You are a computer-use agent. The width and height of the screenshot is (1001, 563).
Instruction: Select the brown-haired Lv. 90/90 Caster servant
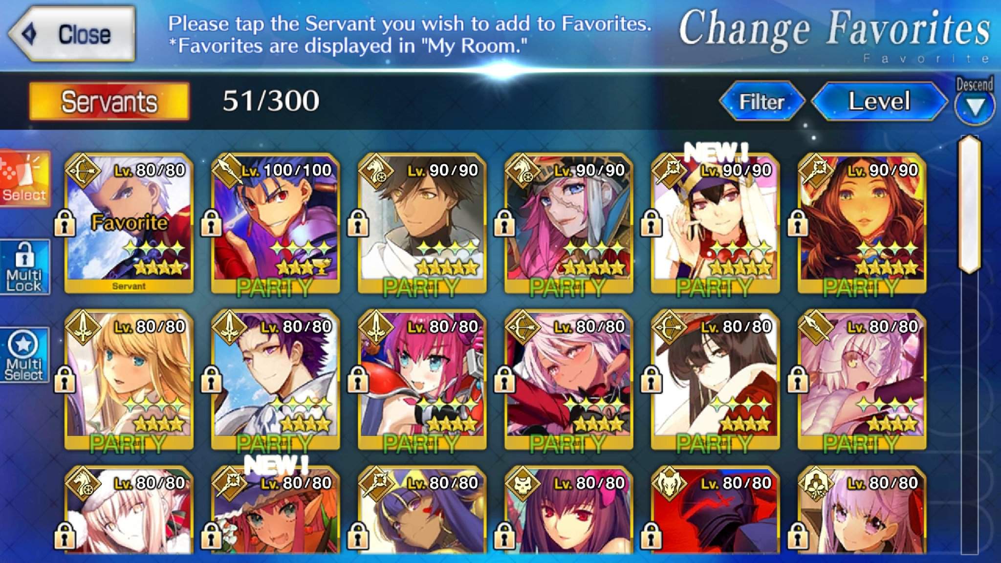[x=862, y=223]
